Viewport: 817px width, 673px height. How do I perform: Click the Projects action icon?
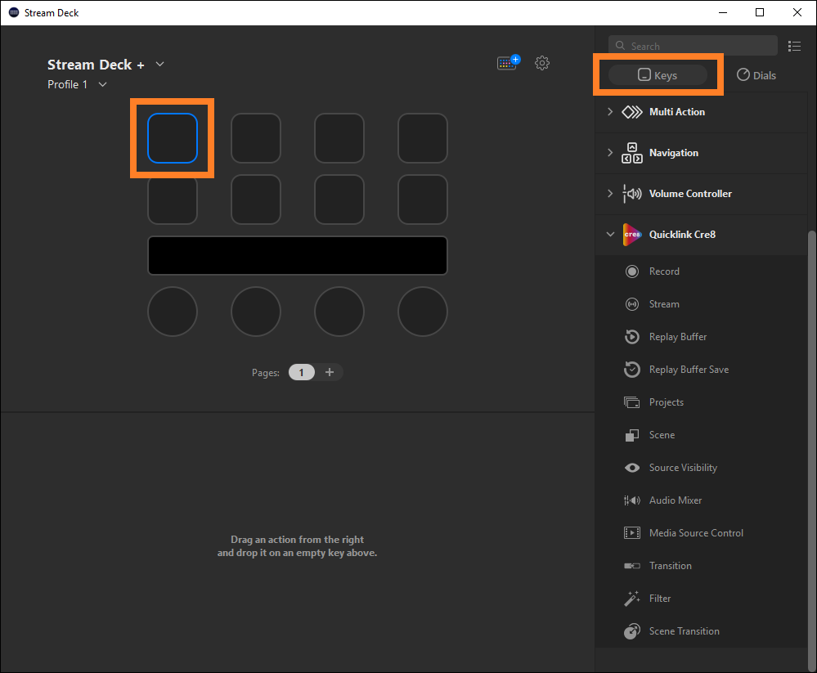632,402
